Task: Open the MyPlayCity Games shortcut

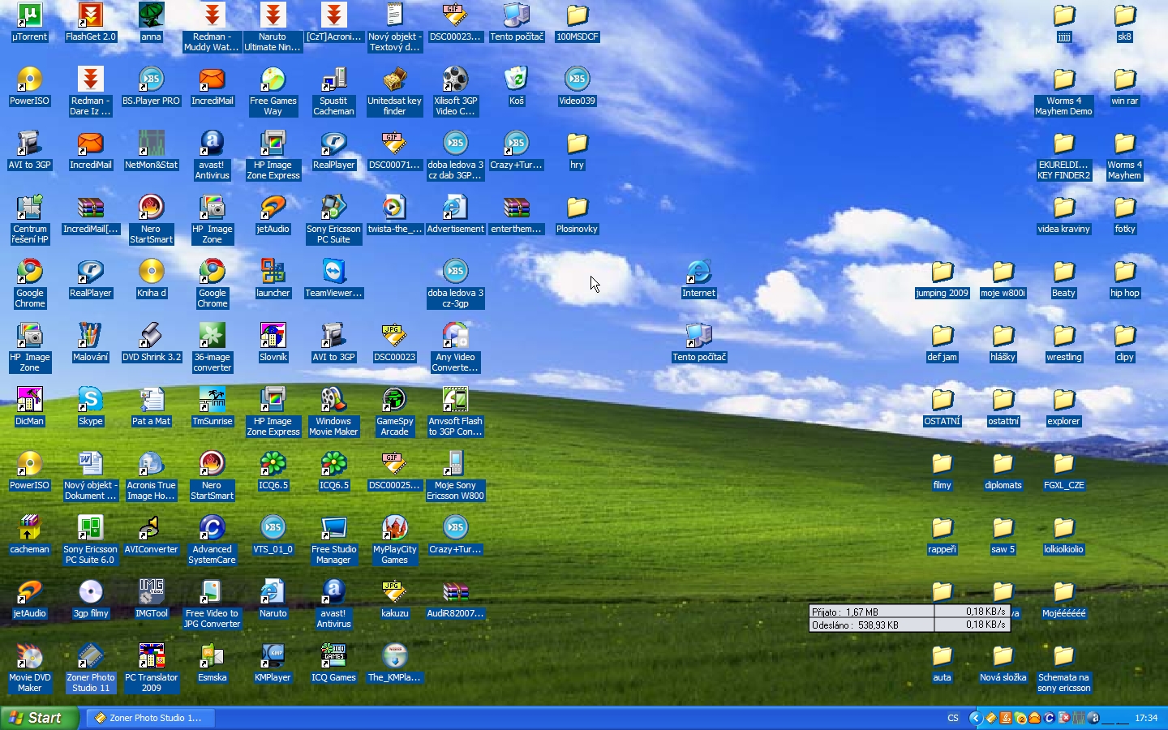Action: 395,540
